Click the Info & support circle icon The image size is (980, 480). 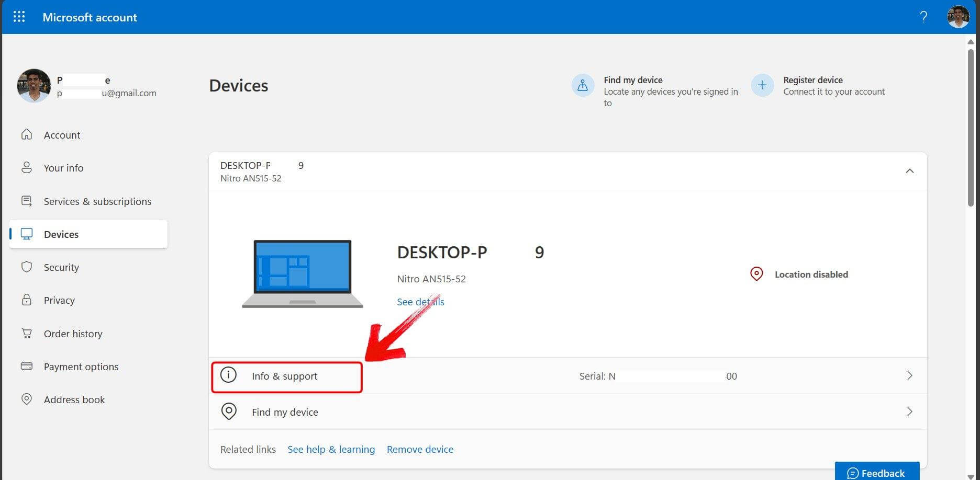pyautogui.click(x=228, y=375)
